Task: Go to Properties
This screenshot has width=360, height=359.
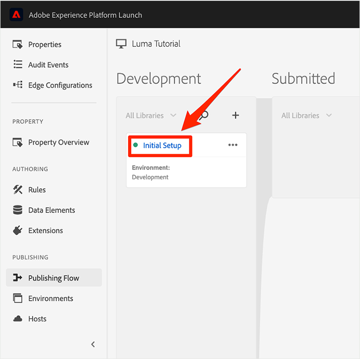Action: [x=45, y=44]
